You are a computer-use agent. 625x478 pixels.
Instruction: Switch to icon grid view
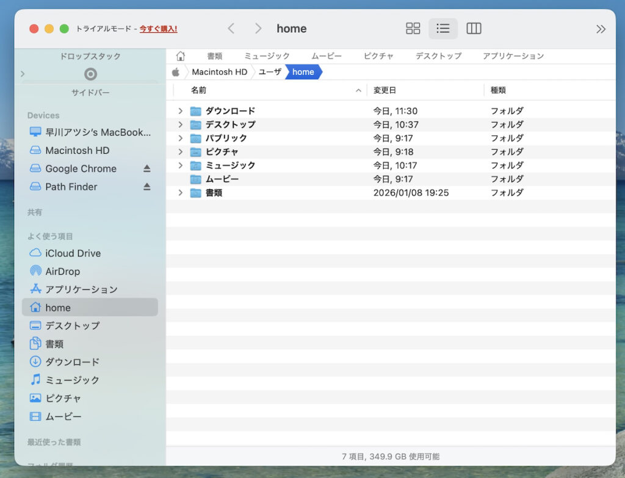click(413, 29)
